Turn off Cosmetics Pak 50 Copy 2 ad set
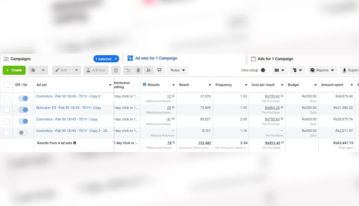Screen dimensions: 359x206 coord(23,98)
